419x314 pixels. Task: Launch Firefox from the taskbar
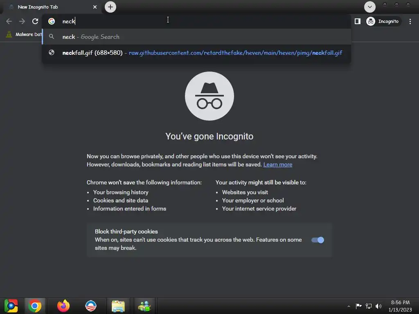pyautogui.click(x=63, y=306)
